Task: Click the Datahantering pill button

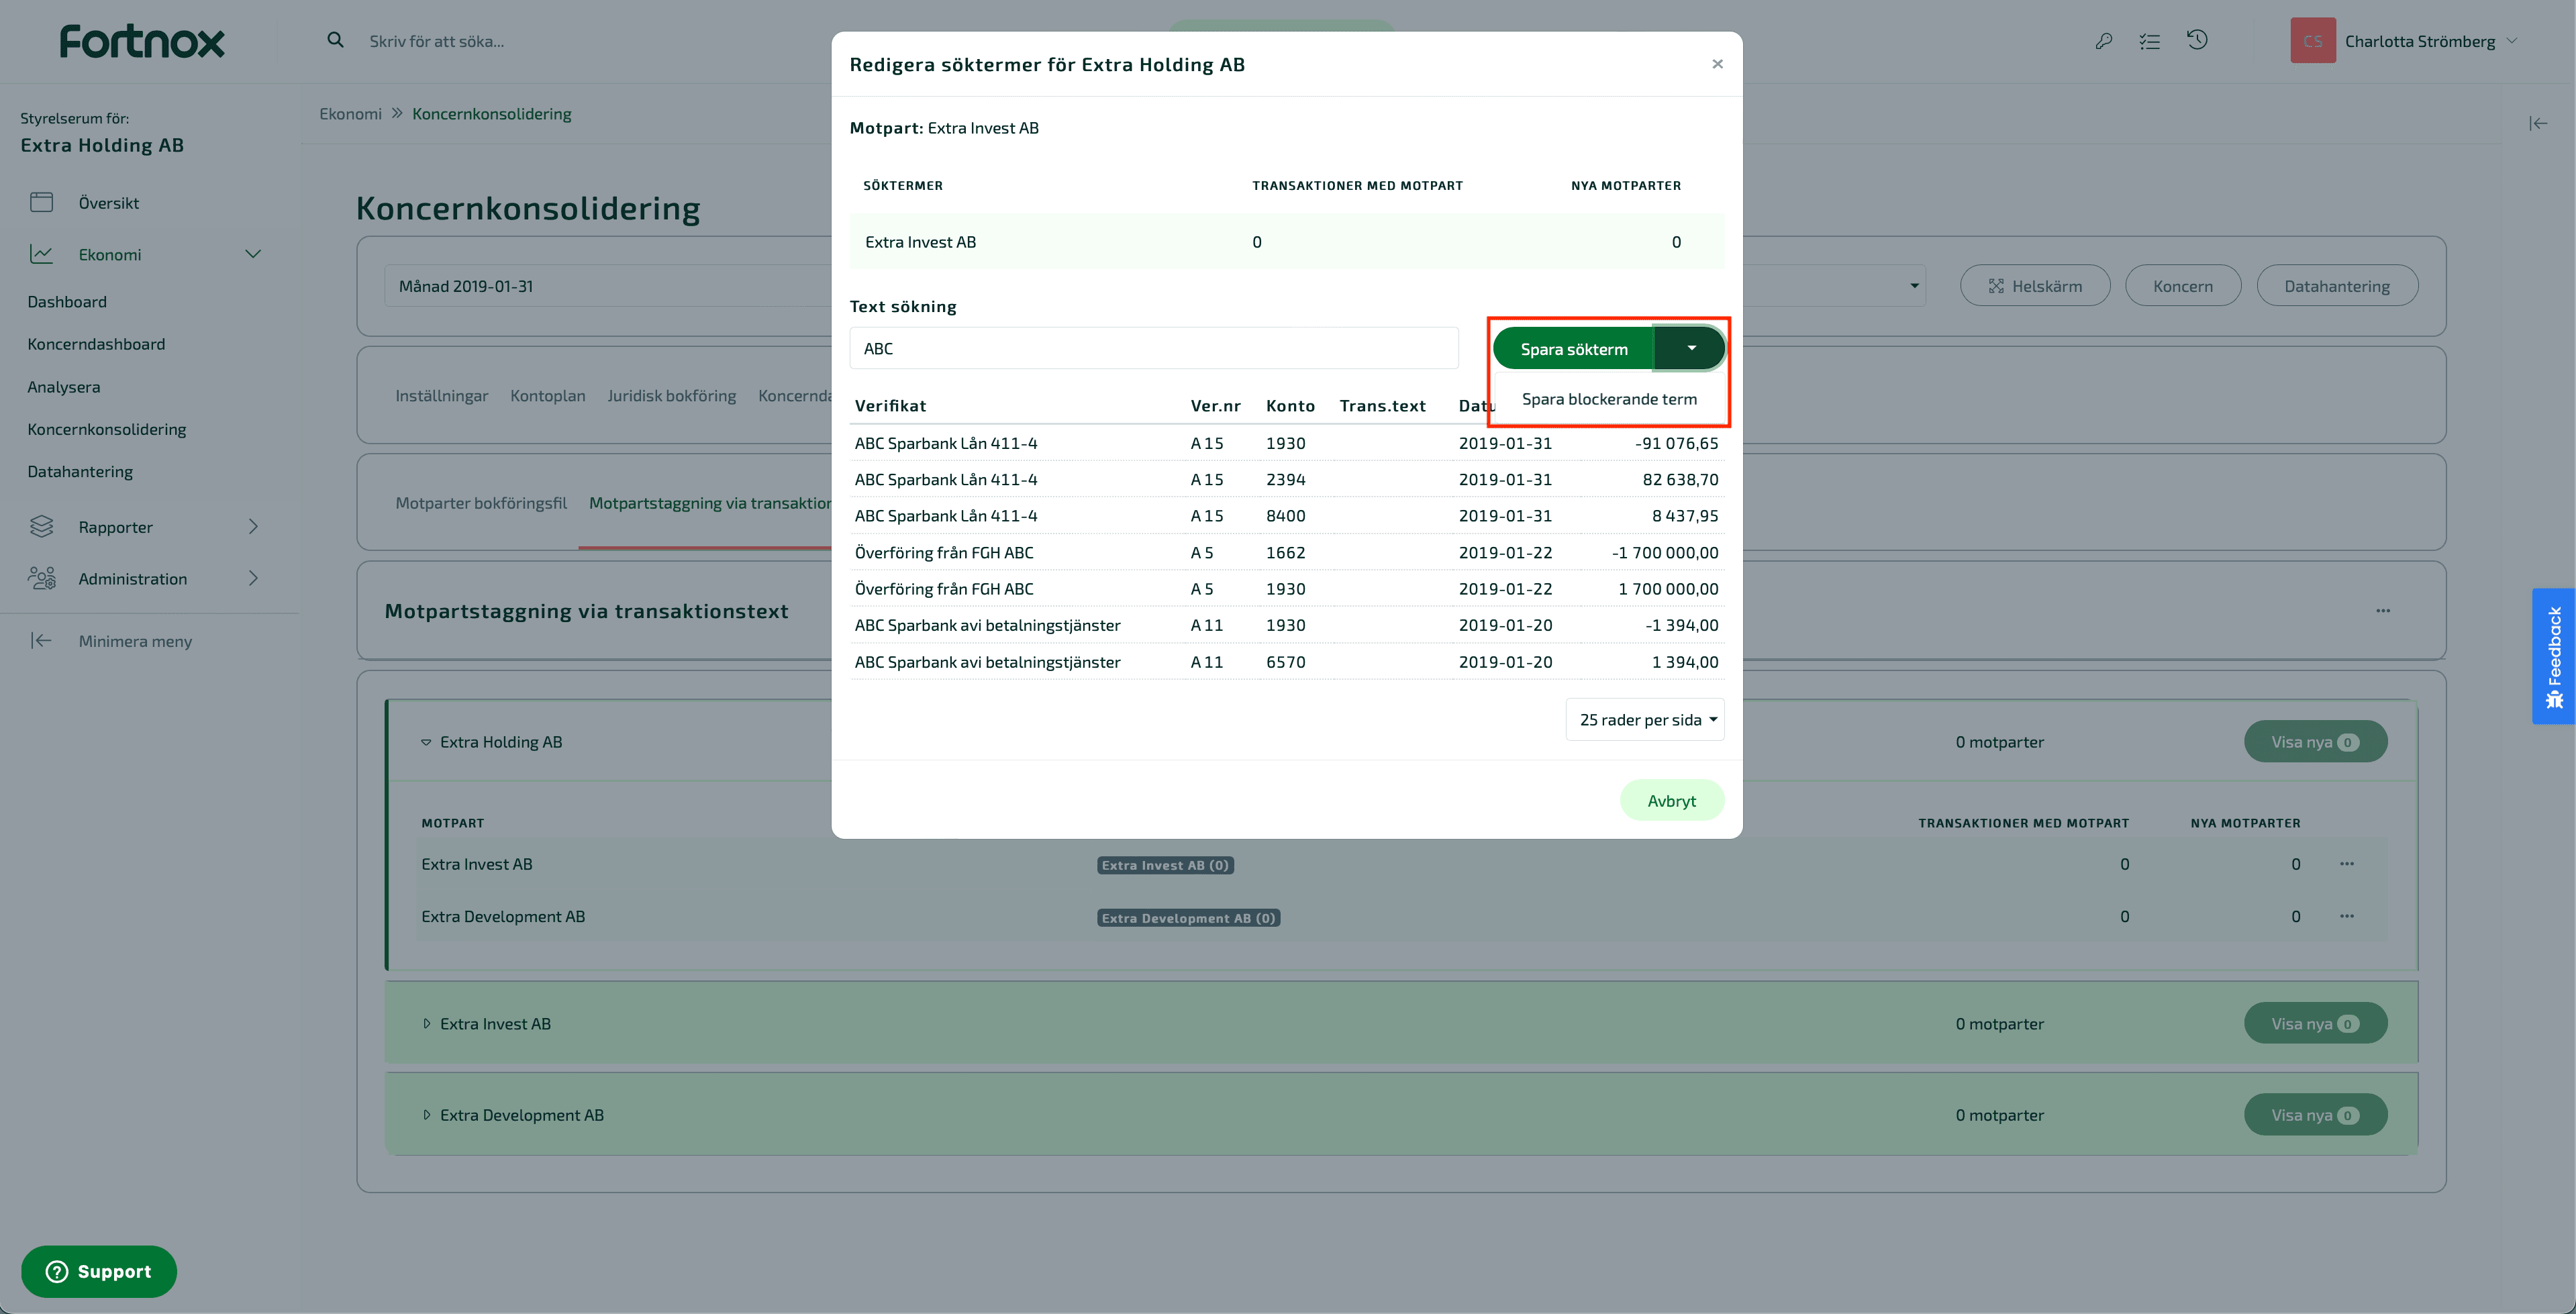Action: 2336,286
